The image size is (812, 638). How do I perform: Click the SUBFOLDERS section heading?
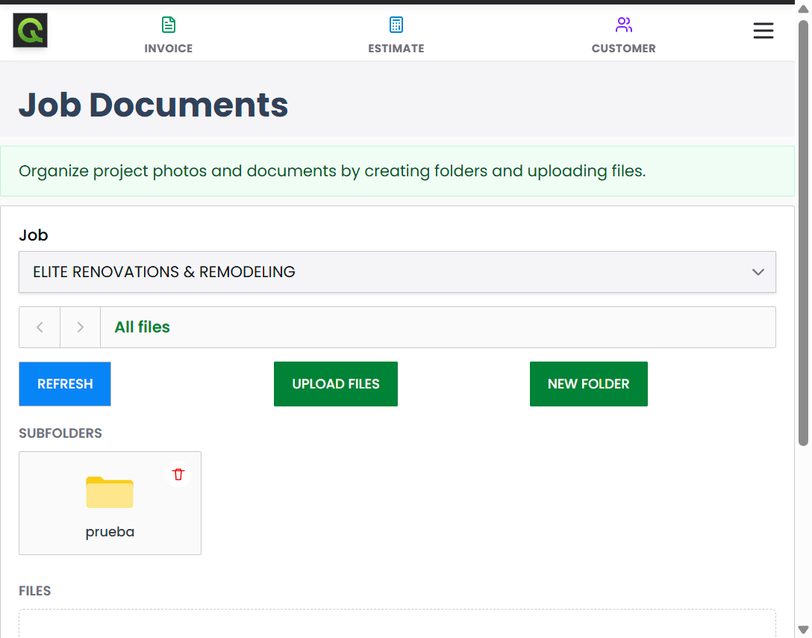pos(60,433)
